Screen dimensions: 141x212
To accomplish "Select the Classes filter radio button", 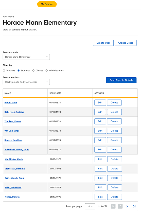I will 33,70.
